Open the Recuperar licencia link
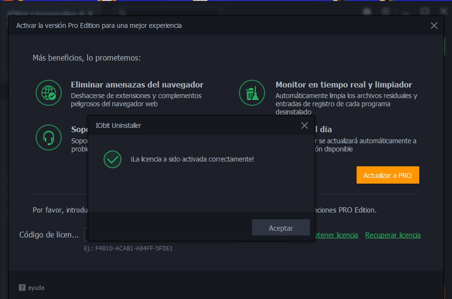Image resolution: width=452 pixels, height=299 pixels. point(393,235)
